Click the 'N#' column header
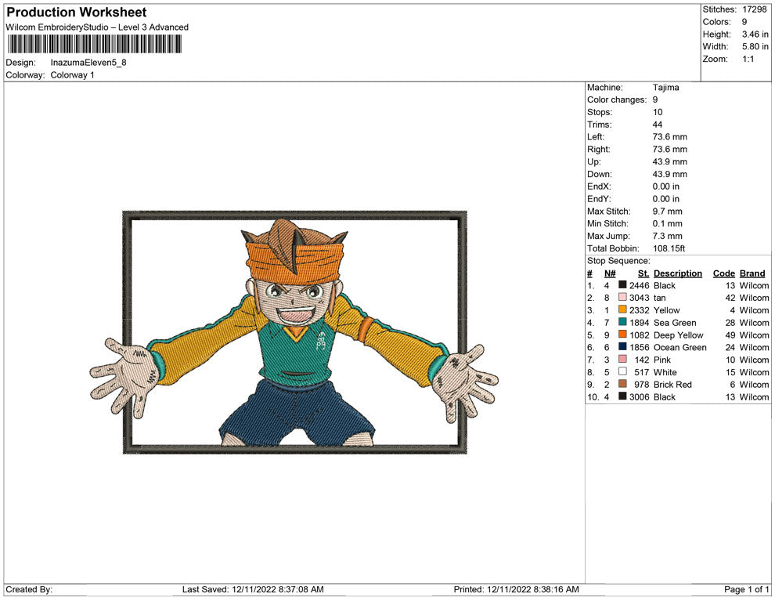775x597 pixels. tap(610, 273)
